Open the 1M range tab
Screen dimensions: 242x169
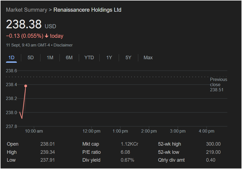point(50,58)
